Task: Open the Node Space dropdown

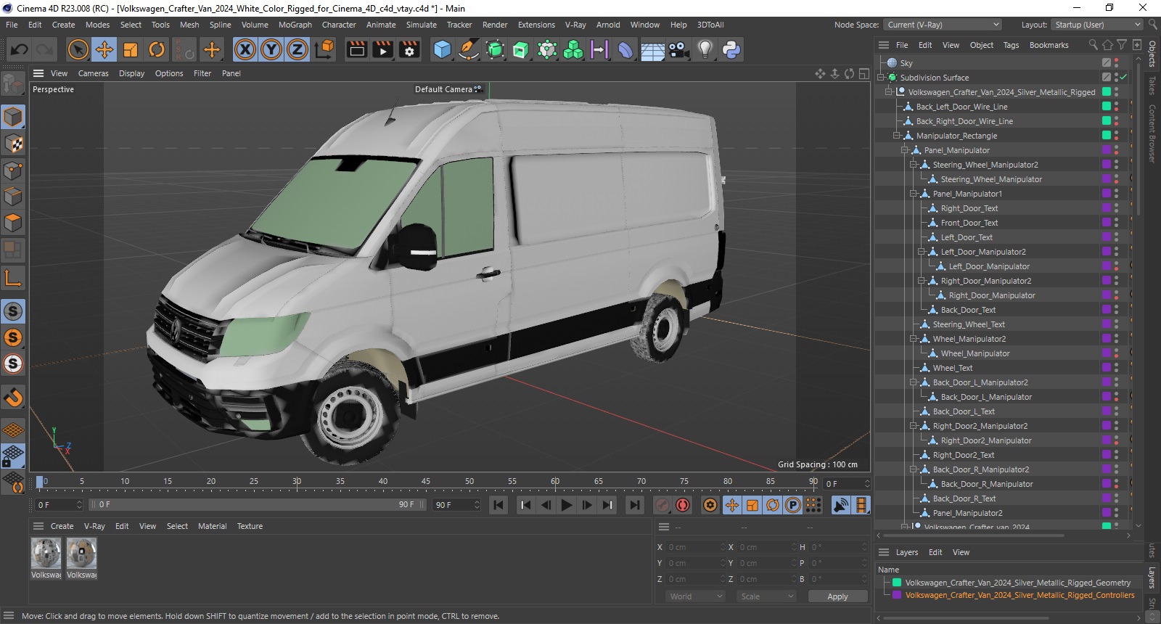Action: coord(943,25)
